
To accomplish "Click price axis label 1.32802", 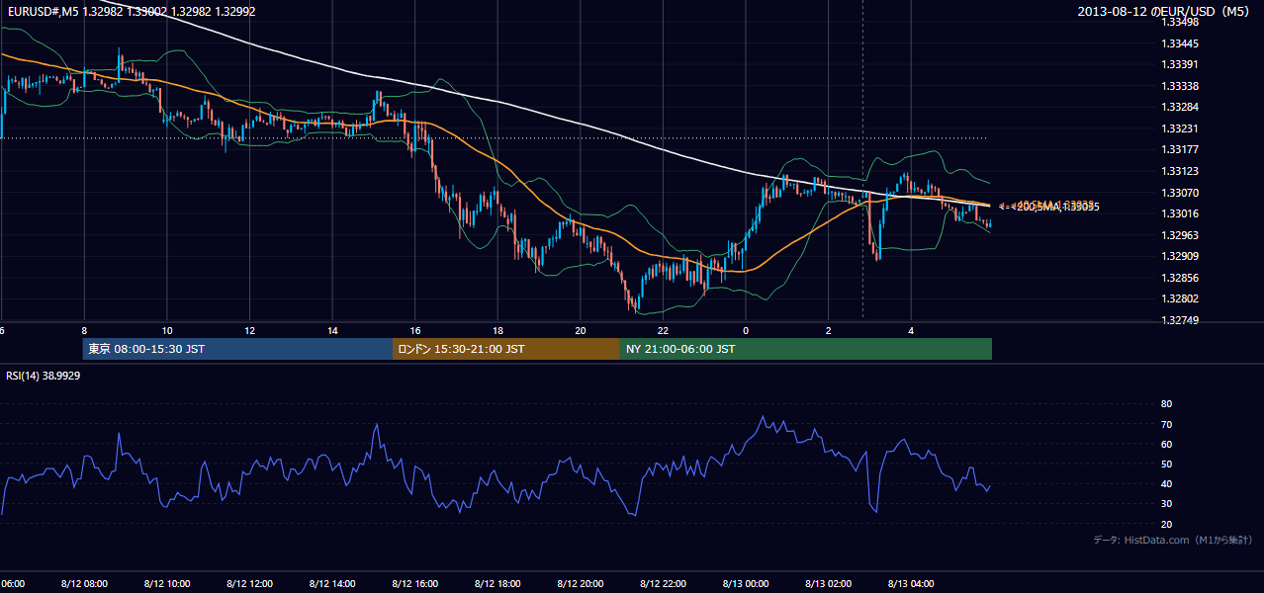I will point(1181,298).
